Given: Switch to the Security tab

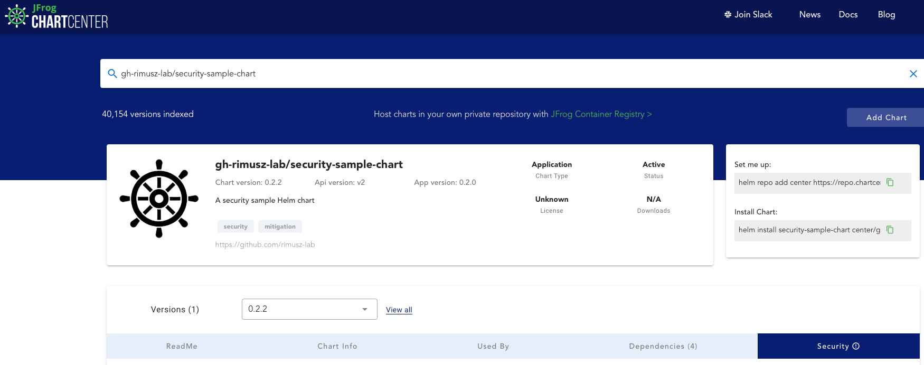Looking at the screenshot, I should pyautogui.click(x=838, y=346).
